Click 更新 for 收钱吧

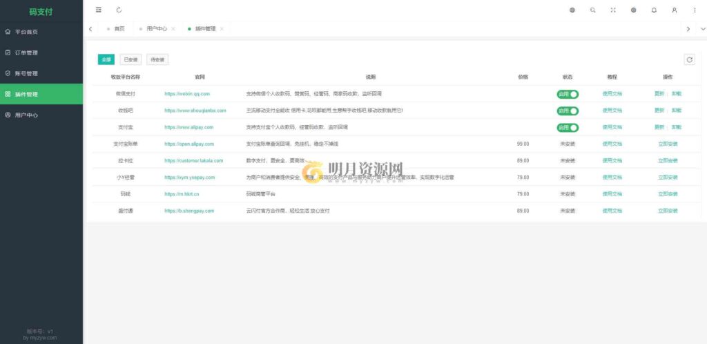659,111
